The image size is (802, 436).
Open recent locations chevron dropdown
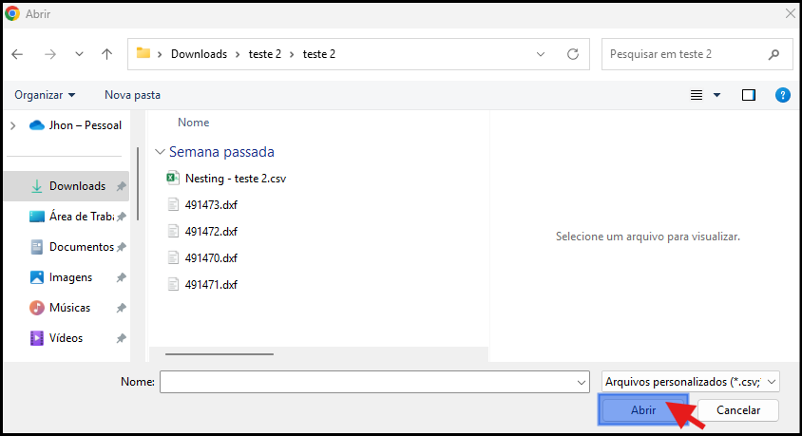click(79, 54)
